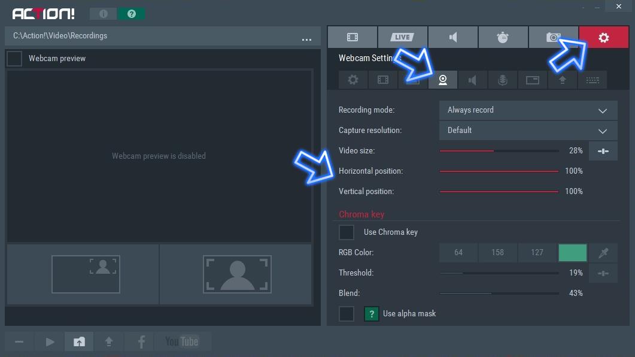Open the screenshot camera tab

(553, 37)
